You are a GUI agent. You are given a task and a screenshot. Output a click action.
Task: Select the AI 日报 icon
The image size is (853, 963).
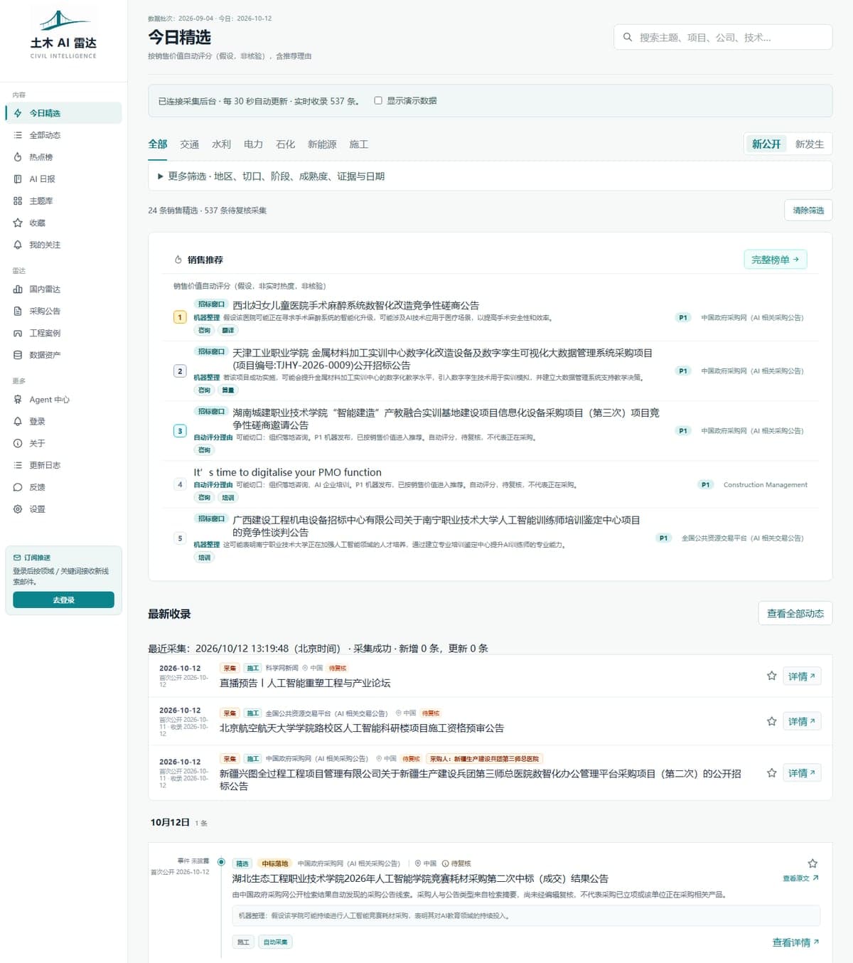pos(18,179)
